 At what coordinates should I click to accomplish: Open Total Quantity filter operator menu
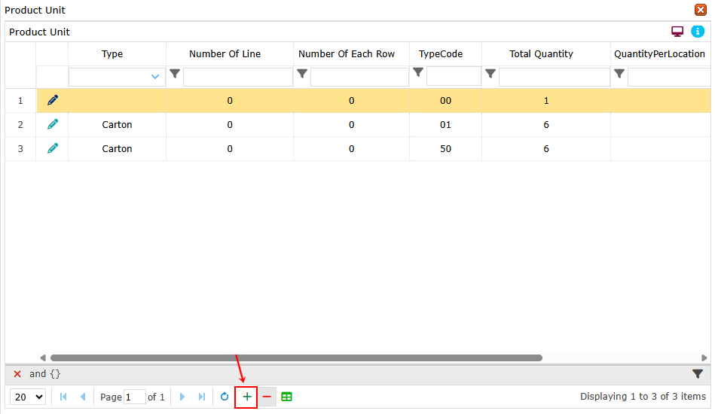[x=490, y=74]
